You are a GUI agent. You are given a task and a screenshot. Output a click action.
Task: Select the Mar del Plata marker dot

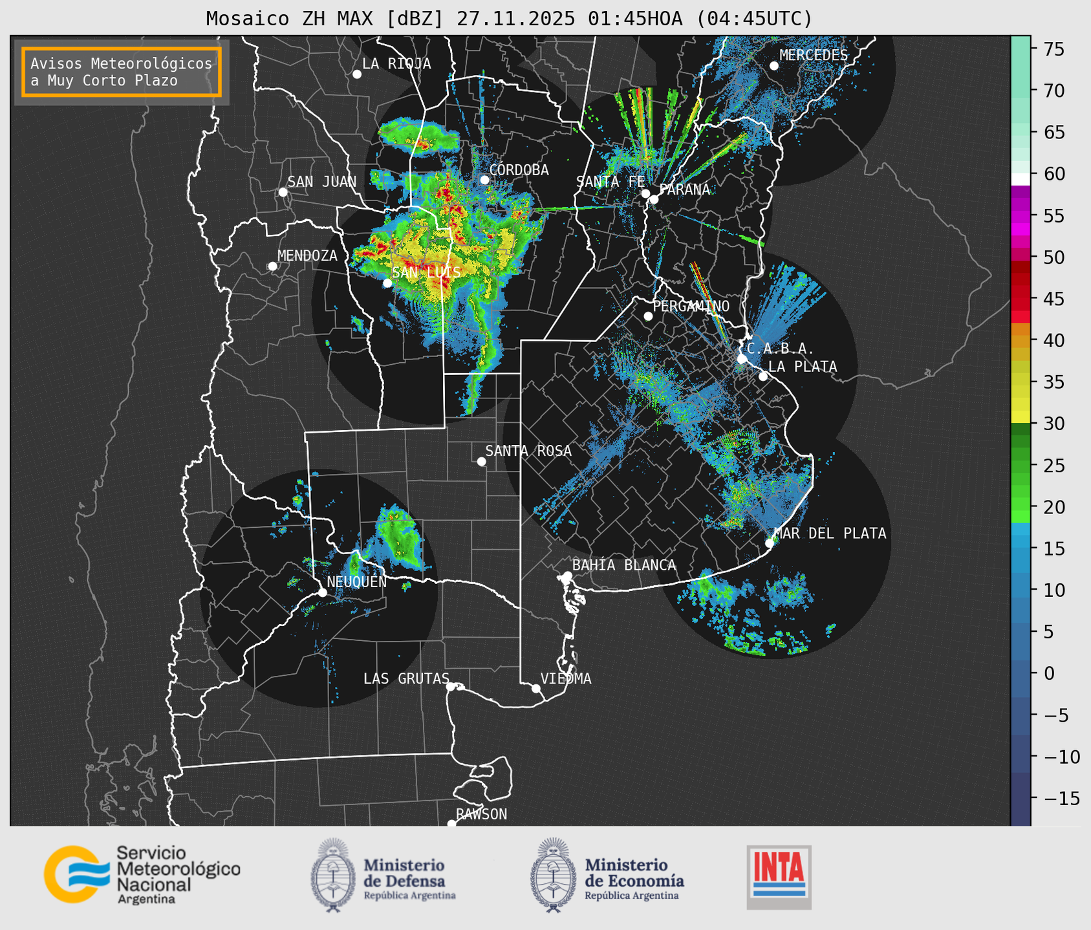pyautogui.click(x=770, y=543)
